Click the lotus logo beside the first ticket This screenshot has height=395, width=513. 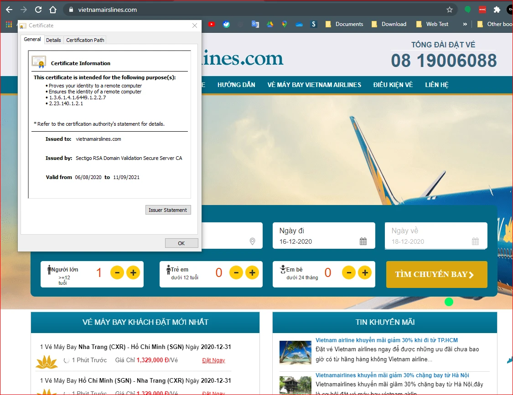coord(47,362)
